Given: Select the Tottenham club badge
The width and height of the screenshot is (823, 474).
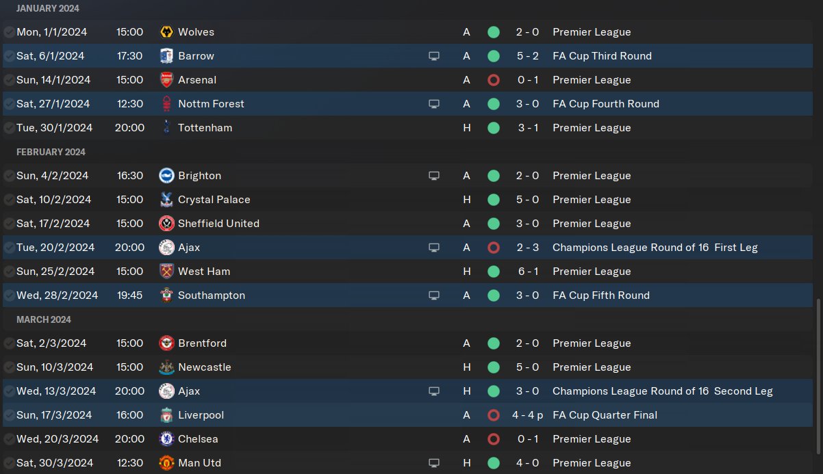Looking at the screenshot, I should click(x=166, y=128).
